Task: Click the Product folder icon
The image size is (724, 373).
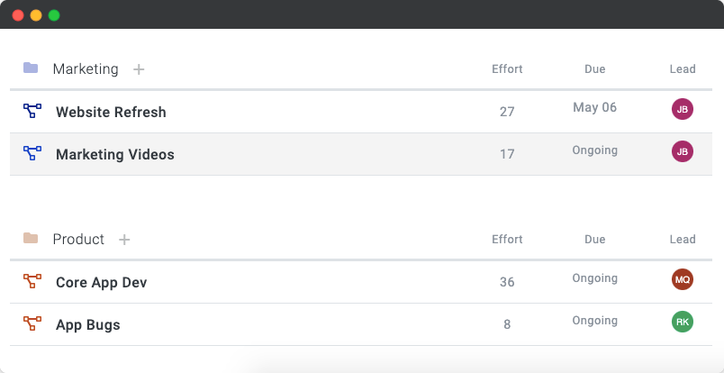Action: click(x=31, y=238)
